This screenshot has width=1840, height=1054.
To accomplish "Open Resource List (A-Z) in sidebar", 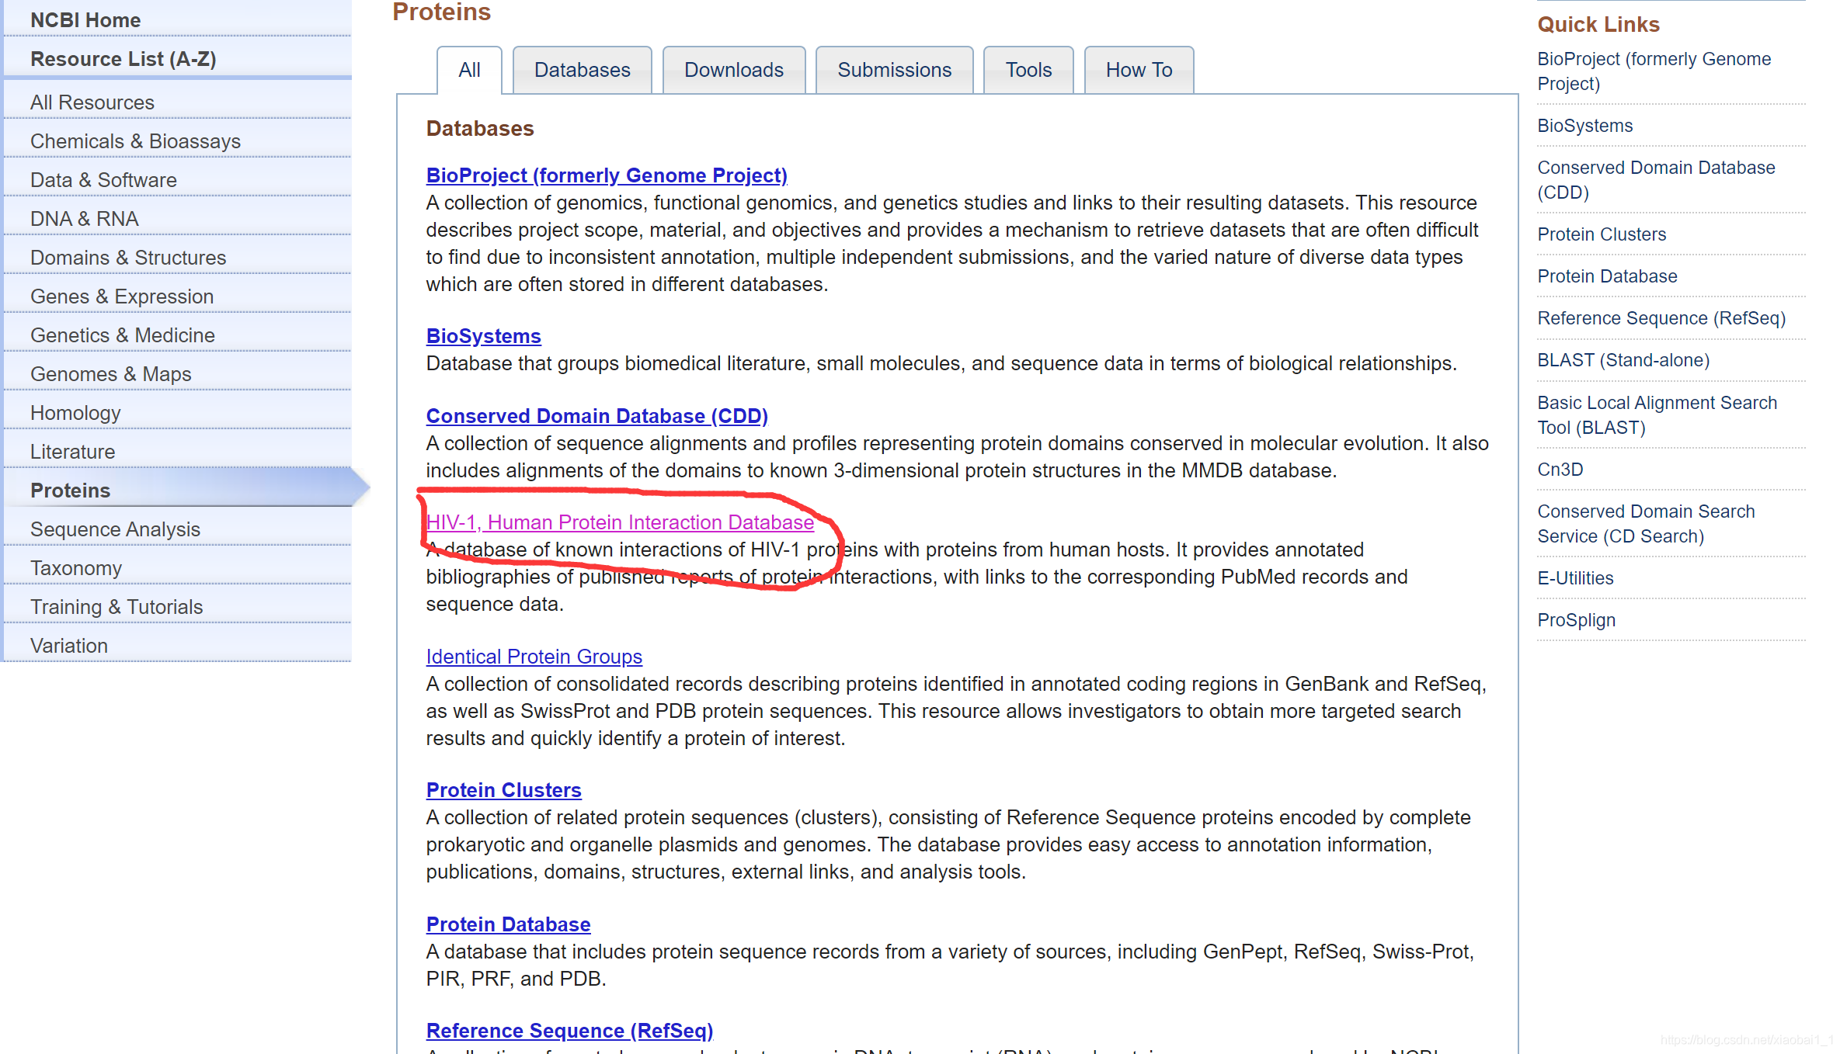I will (x=123, y=59).
